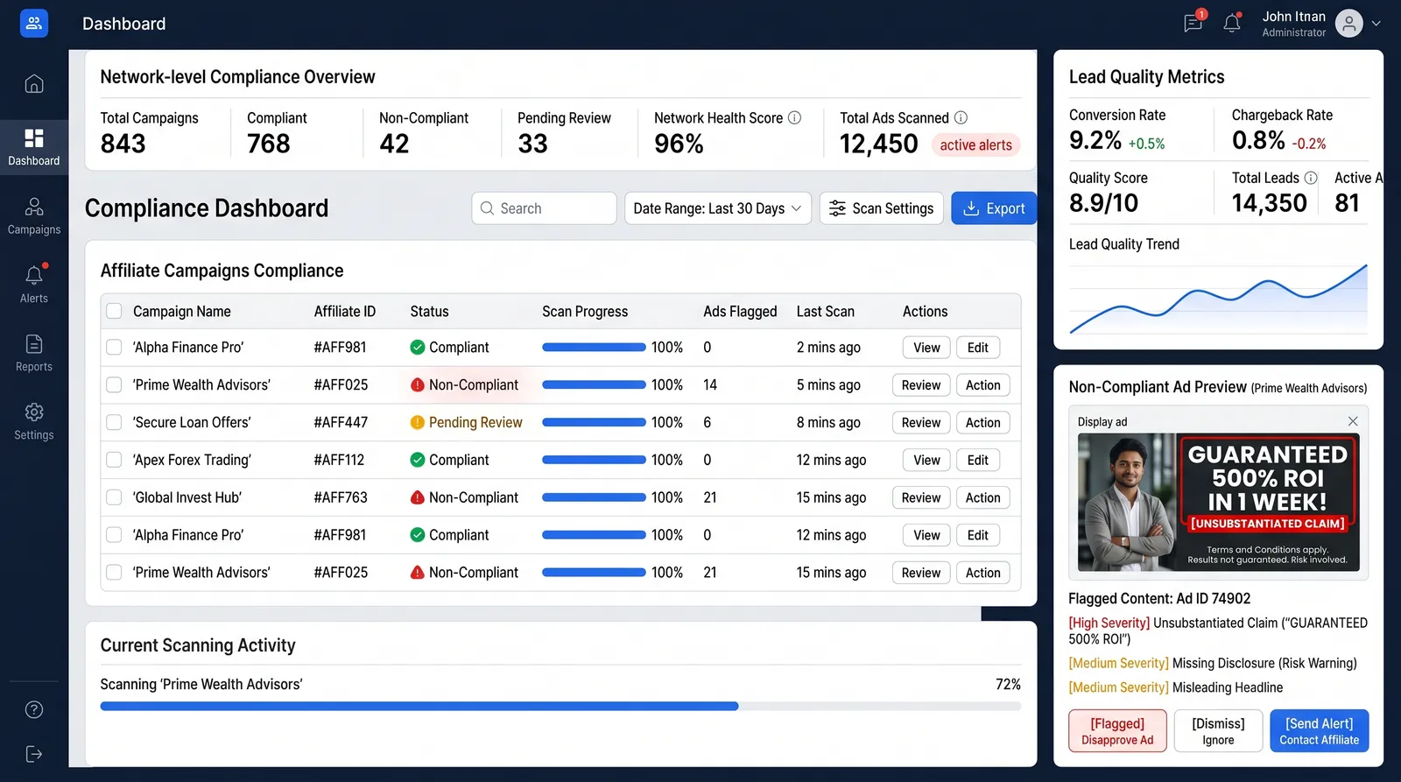Screen dimensions: 1401x782
Task: Check the first 'Alpha Finance Pro' row checkbox
Action: (x=114, y=348)
